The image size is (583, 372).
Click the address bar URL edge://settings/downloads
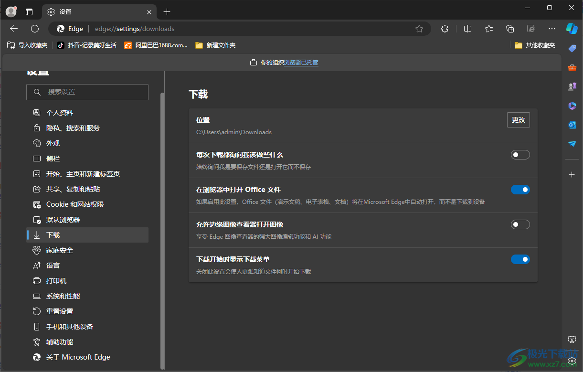[135, 29]
